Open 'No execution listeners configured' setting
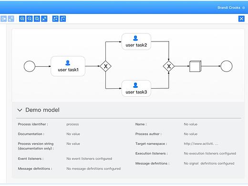Screen dimensions: 248x186 coord(210,154)
